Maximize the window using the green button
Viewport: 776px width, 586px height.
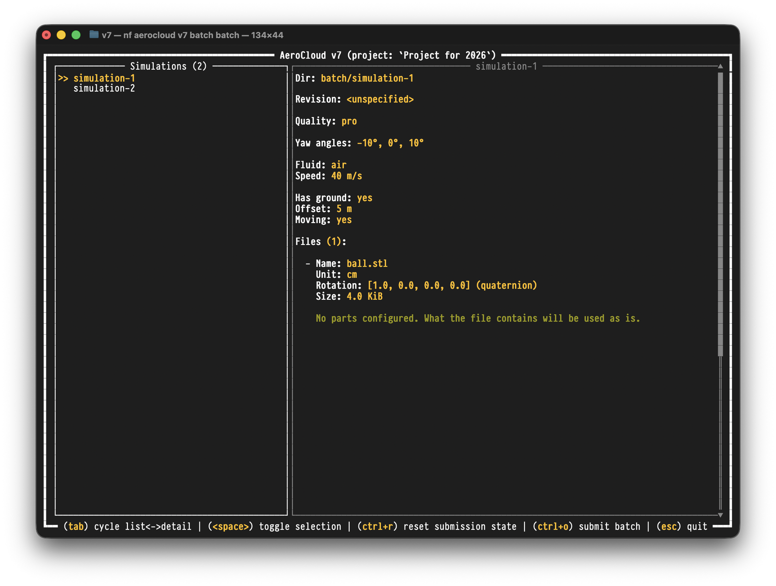coord(76,35)
